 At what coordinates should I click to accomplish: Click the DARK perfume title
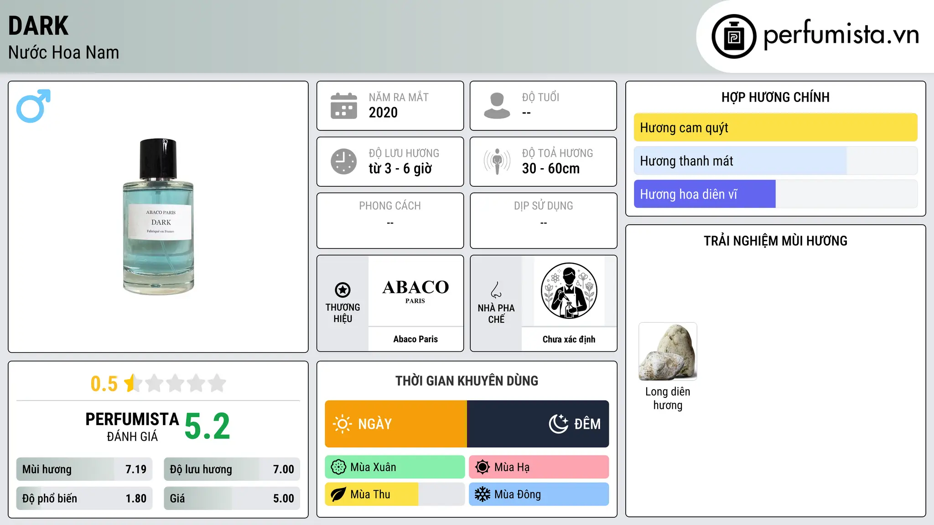click(x=38, y=26)
